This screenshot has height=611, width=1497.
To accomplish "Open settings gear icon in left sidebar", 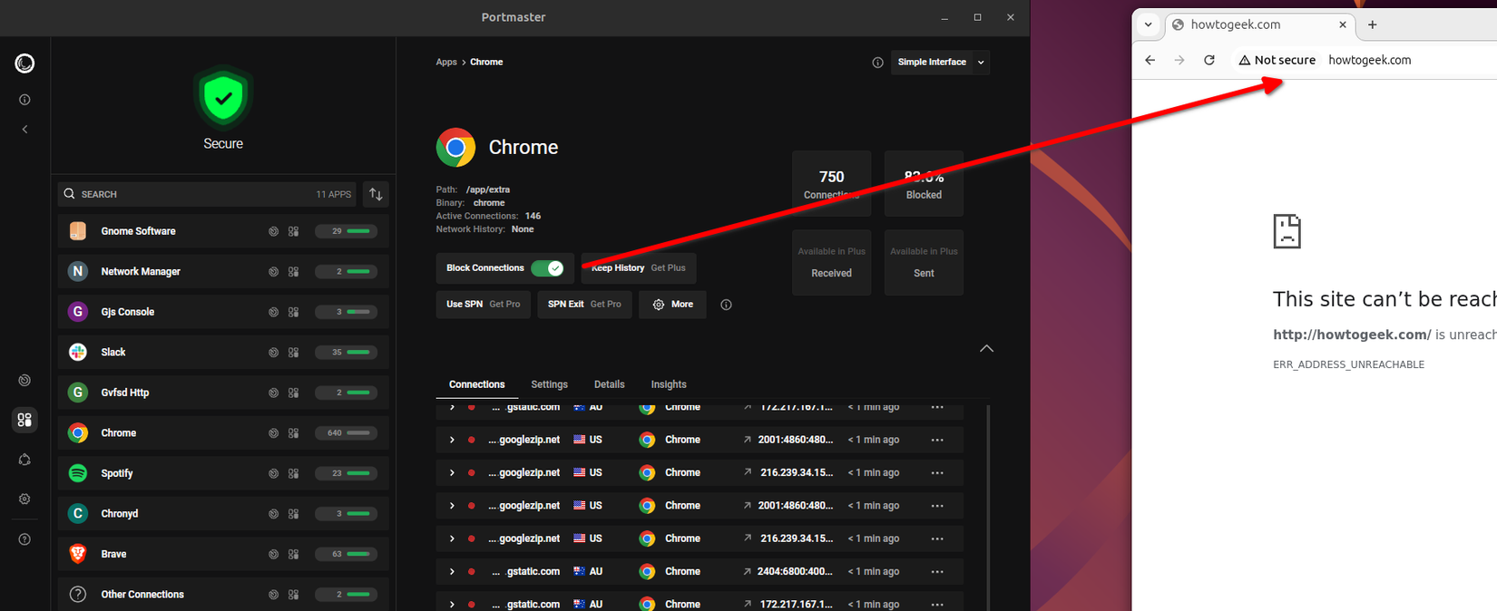I will (x=24, y=499).
